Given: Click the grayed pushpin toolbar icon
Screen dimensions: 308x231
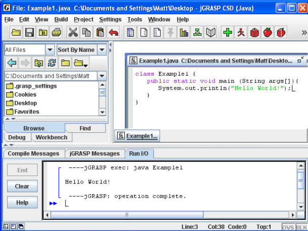Looking at the screenshot, I should pyautogui.click(x=170, y=32).
